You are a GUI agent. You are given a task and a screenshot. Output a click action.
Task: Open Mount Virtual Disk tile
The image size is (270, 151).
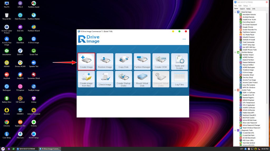[142, 79]
